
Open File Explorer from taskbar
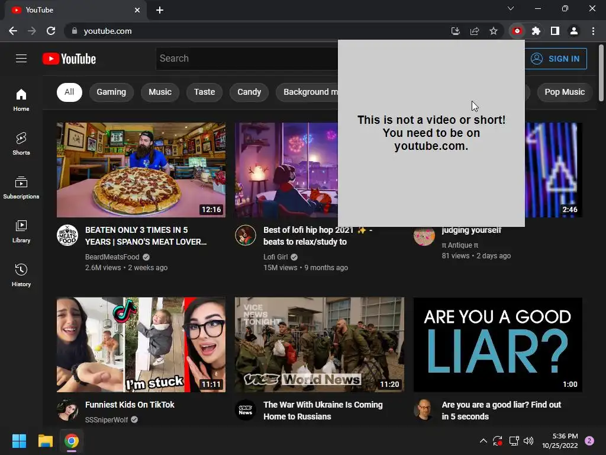point(45,441)
